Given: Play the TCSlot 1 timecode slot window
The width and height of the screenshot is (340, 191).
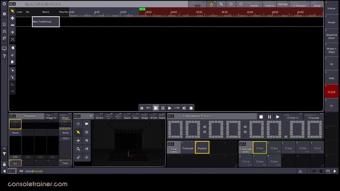Looking at the screenshot, I should (x=278, y=117).
